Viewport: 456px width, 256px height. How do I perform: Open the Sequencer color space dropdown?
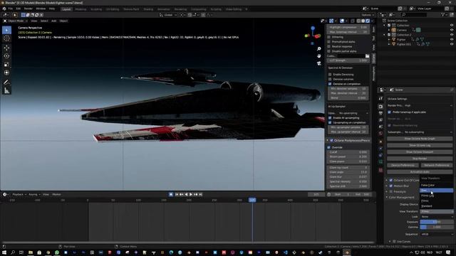coord(437,234)
